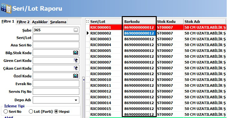Click the Seri/Lot Raporu calculator icon
Screen dimensions: 227x118
[6, 8]
